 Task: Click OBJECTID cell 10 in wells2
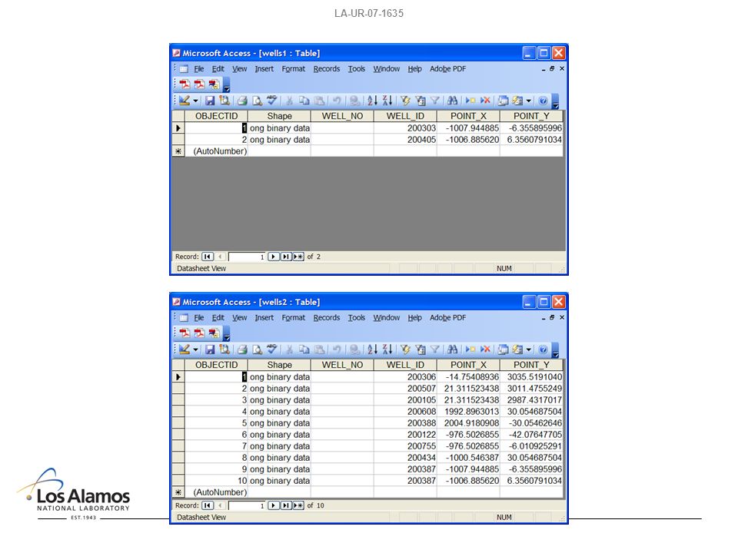pos(216,481)
